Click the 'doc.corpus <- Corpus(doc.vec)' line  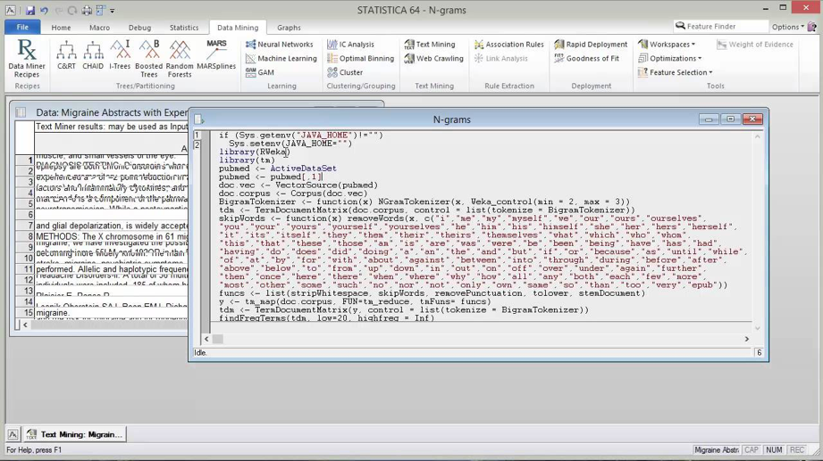[293, 193]
